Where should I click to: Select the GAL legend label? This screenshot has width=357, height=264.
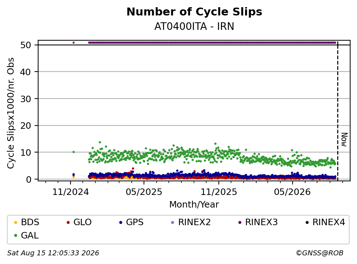point(30,236)
